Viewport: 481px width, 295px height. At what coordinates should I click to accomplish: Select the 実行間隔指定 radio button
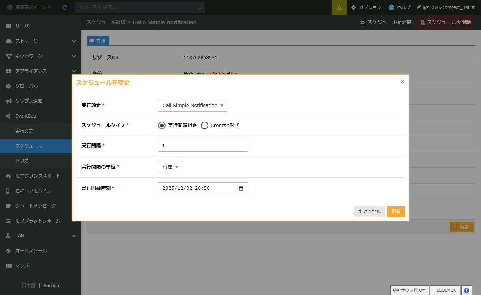(x=162, y=125)
